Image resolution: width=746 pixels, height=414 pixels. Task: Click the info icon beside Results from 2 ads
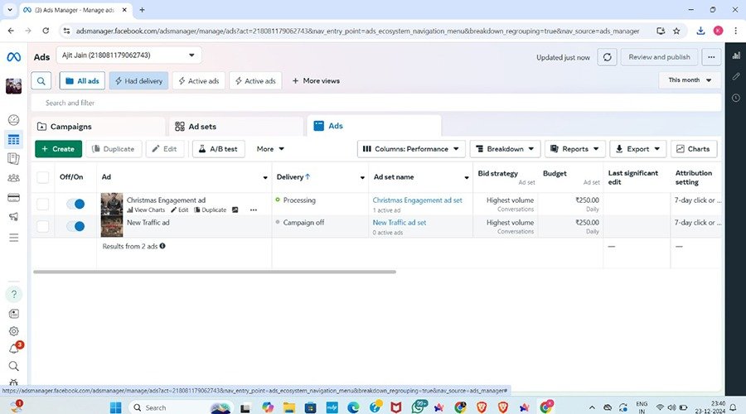pos(162,246)
